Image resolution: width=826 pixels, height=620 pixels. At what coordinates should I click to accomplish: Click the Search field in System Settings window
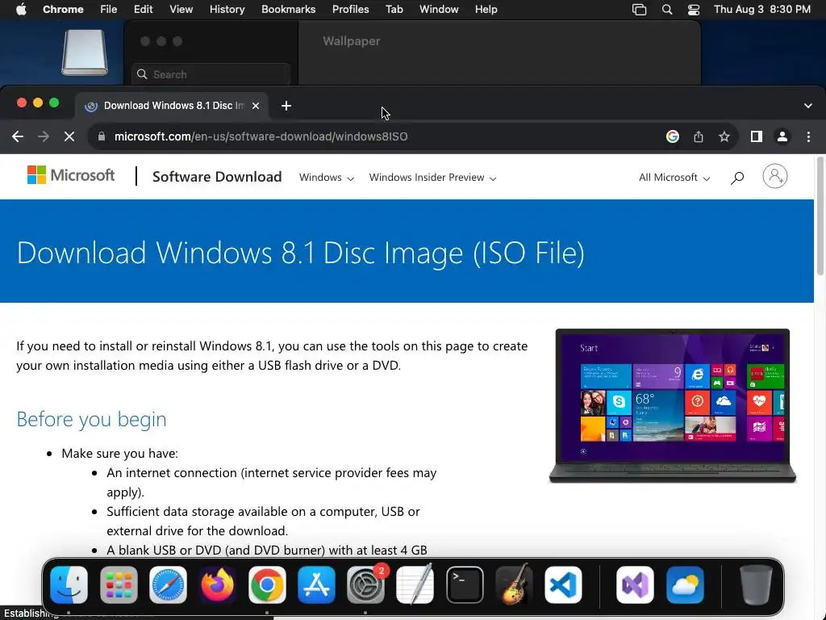(x=211, y=74)
